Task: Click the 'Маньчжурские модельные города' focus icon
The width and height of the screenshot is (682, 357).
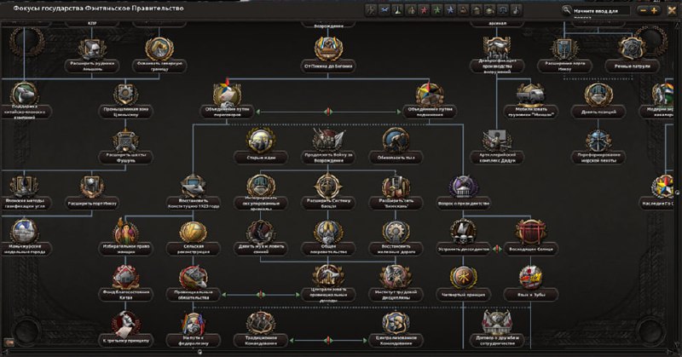Action: click(25, 232)
